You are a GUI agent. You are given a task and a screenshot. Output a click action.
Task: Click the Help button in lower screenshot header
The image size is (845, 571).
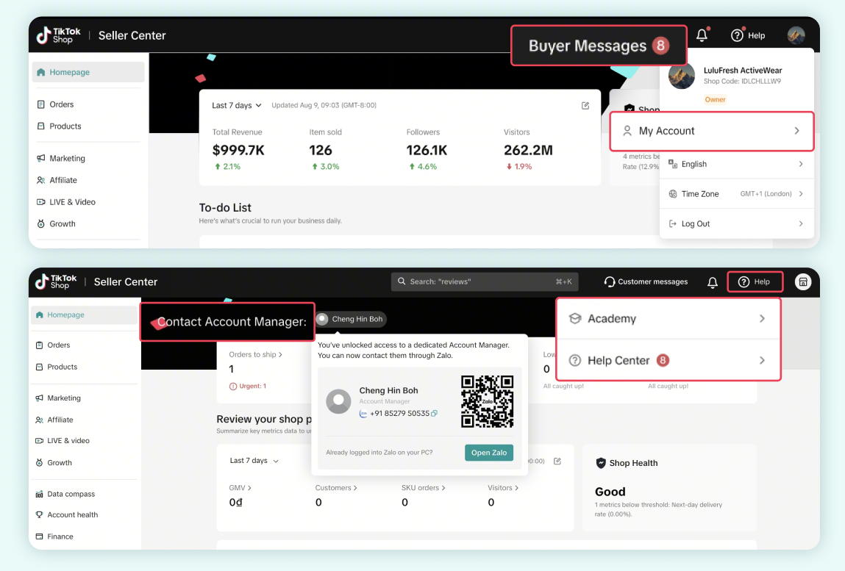coord(755,281)
